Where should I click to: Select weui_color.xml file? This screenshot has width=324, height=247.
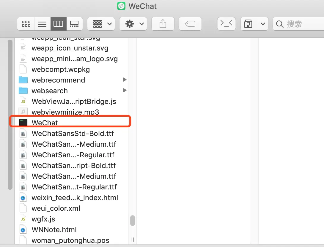[x=56, y=208]
